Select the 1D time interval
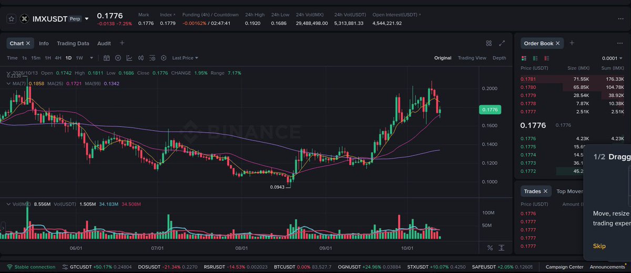Image resolution: width=631 pixels, height=273 pixels. (x=68, y=58)
